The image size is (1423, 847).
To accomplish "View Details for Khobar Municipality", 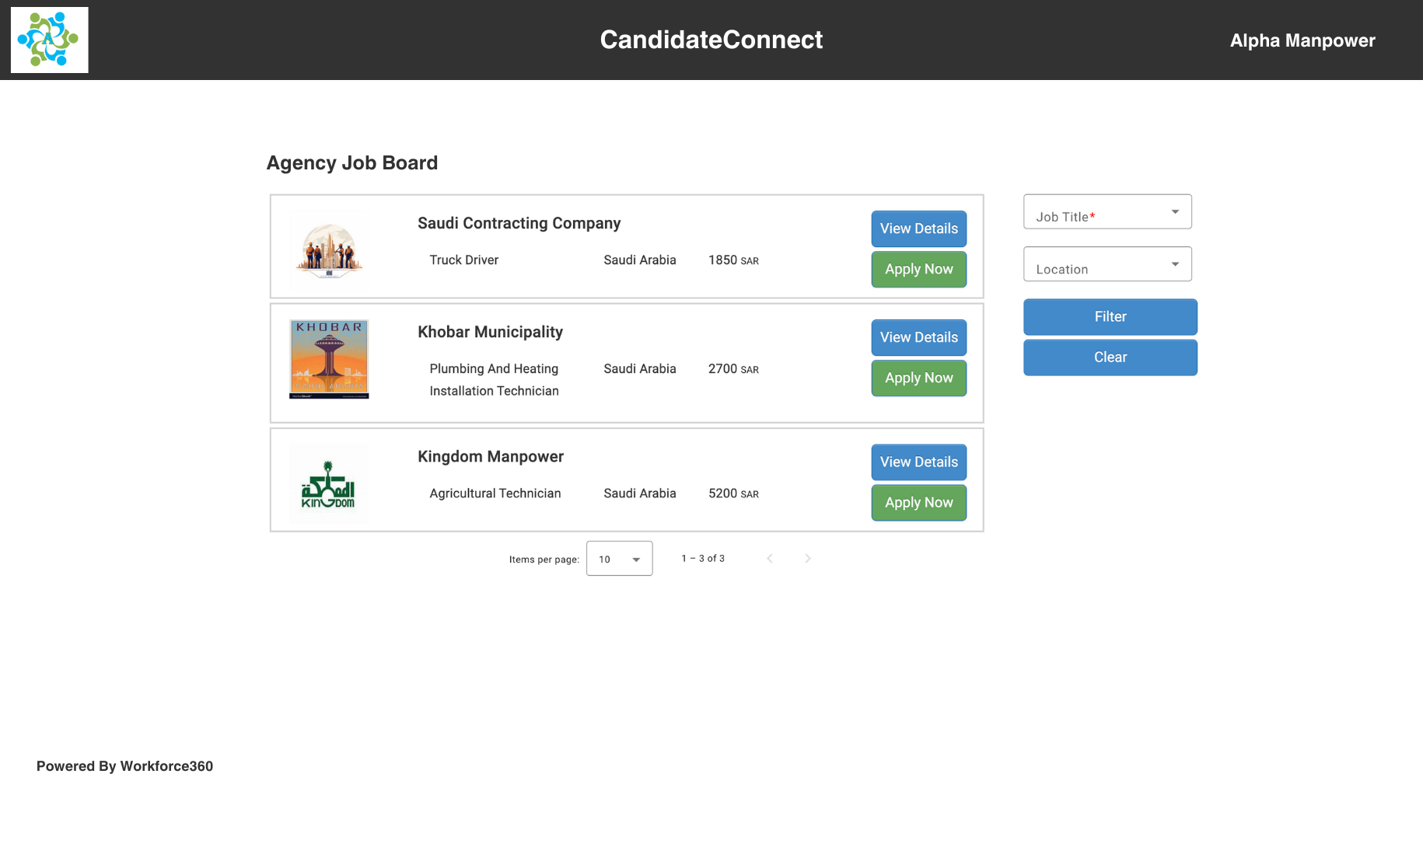I will (x=918, y=337).
